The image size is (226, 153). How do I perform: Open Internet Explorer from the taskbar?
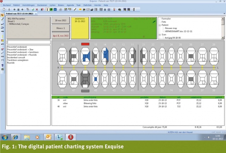pyautogui.click(x=15, y=137)
